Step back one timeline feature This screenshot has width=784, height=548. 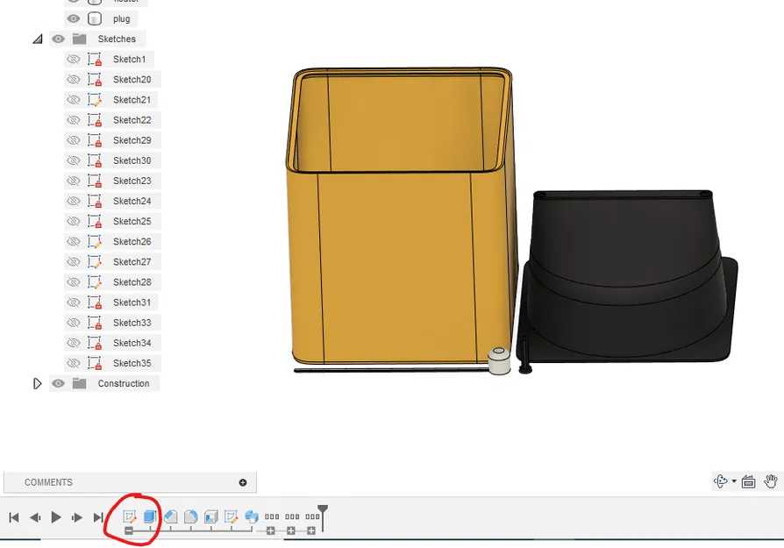[x=35, y=517]
